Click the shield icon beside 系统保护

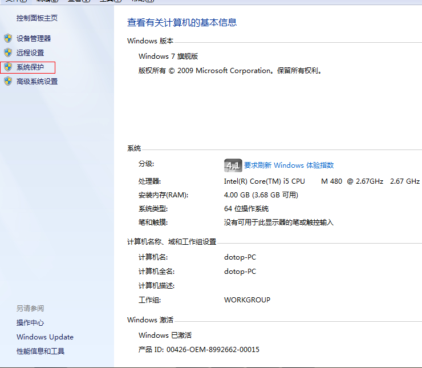click(8, 67)
